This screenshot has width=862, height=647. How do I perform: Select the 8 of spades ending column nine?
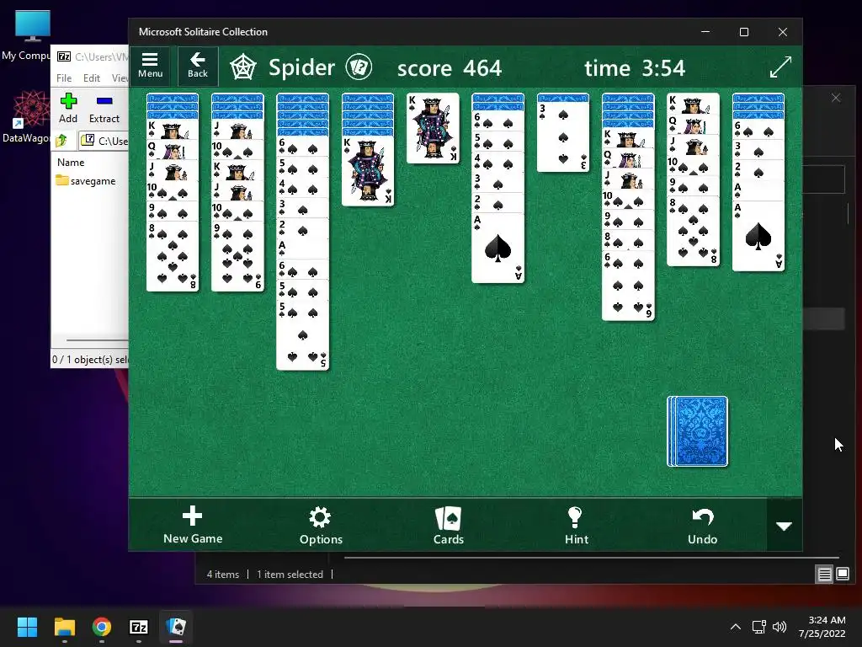(x=693, y=231)
